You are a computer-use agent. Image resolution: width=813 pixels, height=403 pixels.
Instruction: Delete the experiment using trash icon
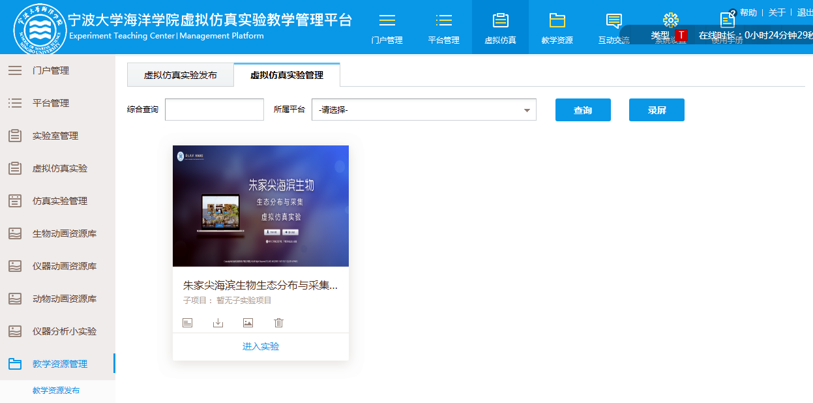278,323
